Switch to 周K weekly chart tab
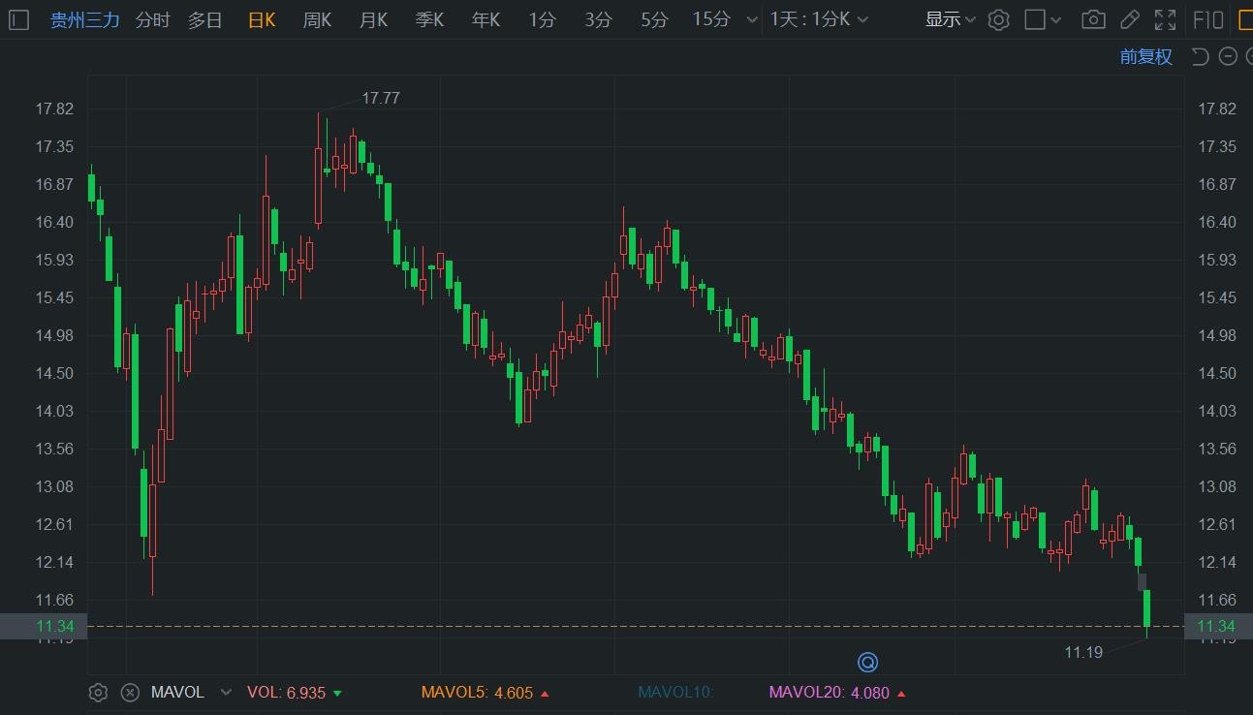 click(317, 19)
